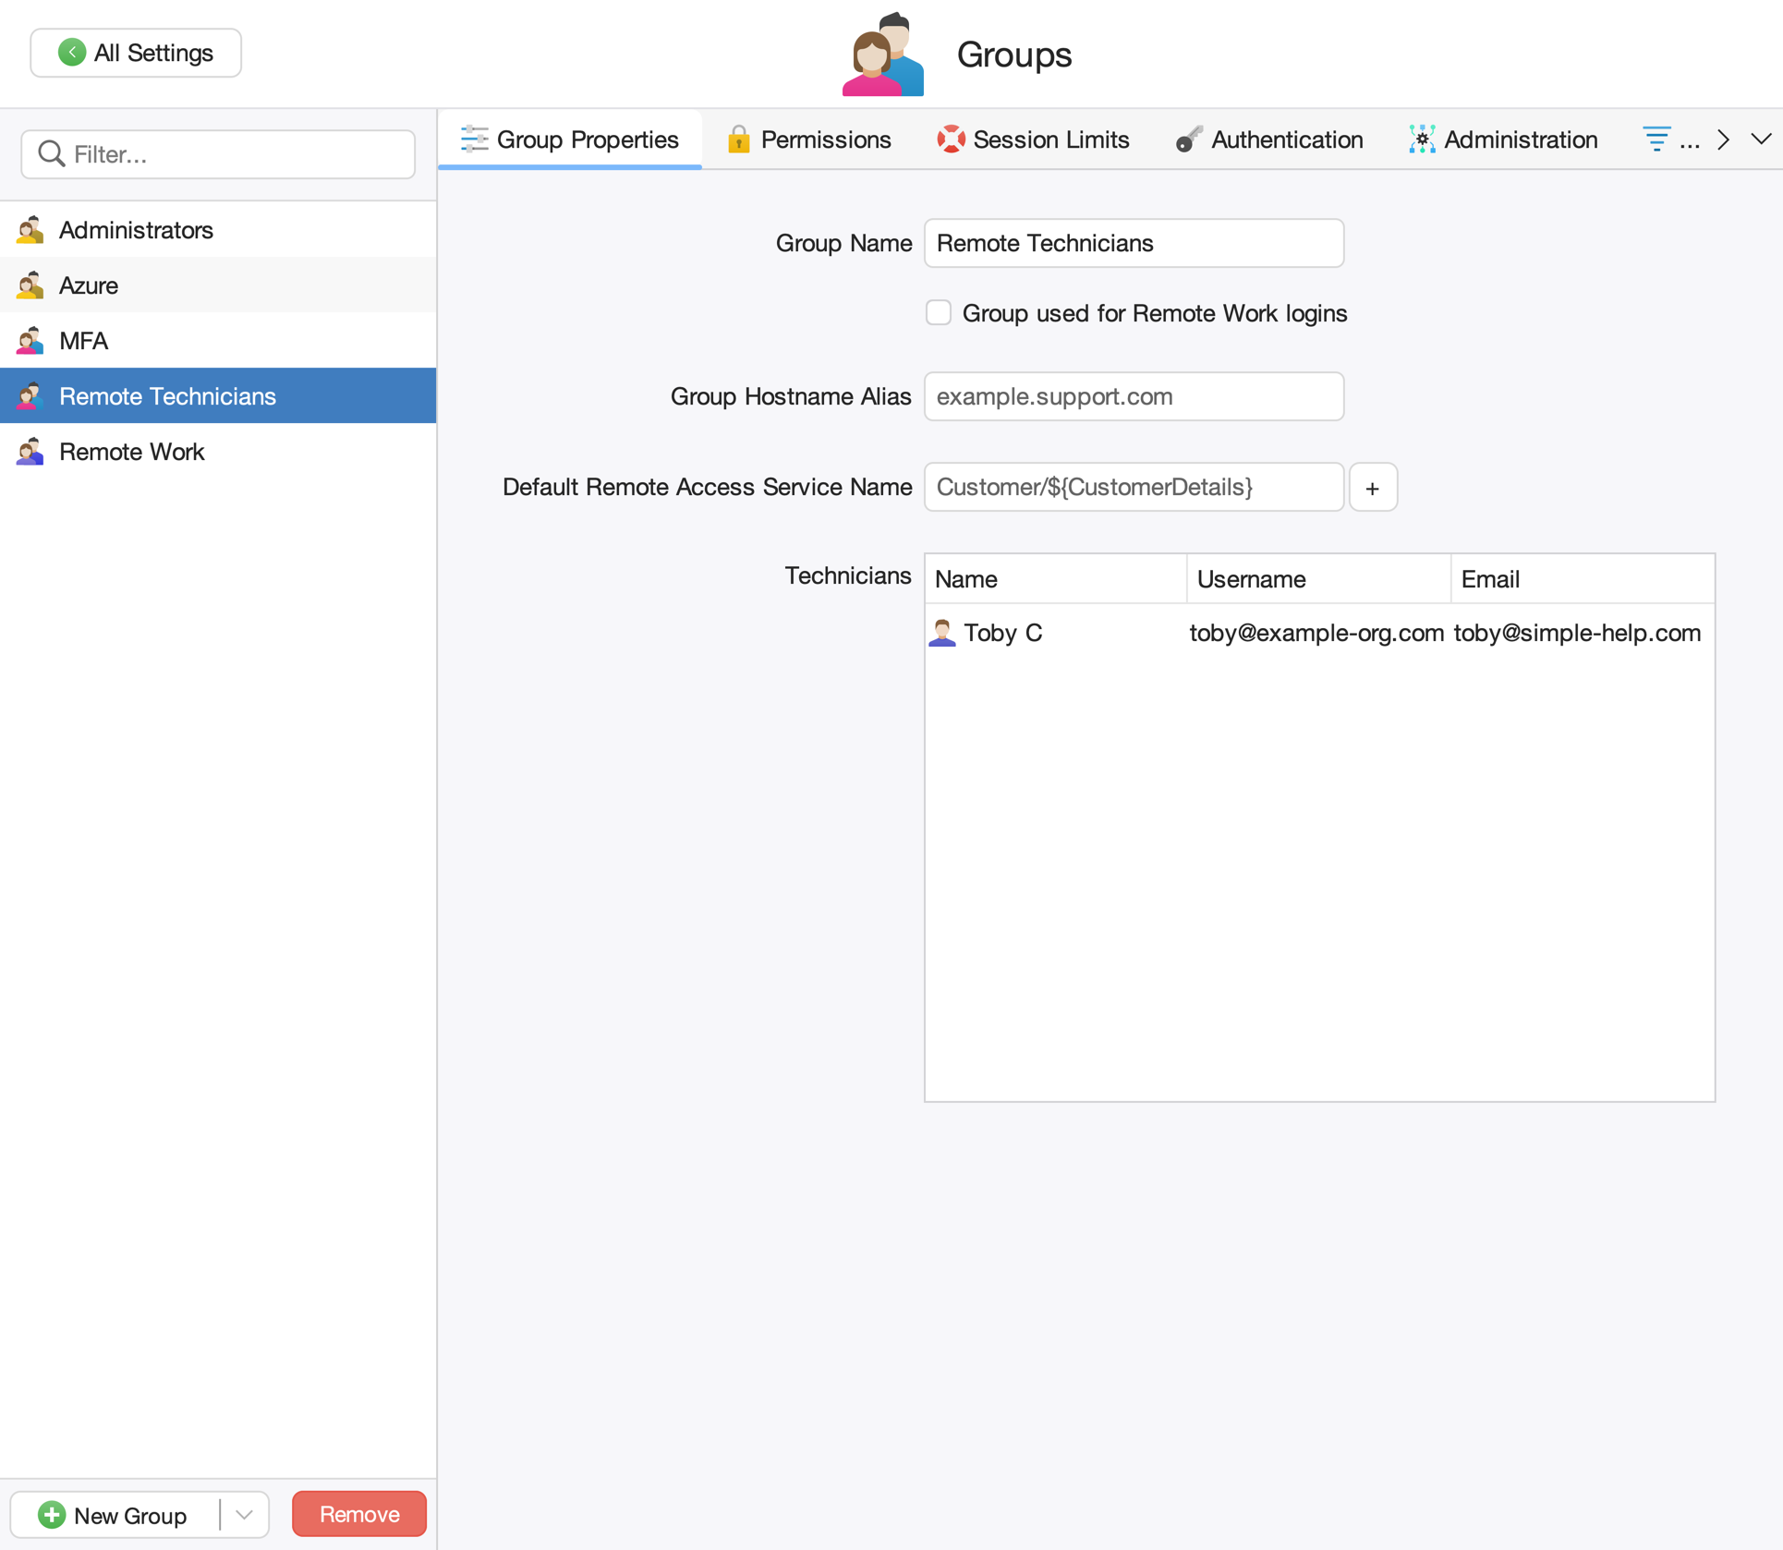Click the Session Limits lifebuoy icon
This screenshot has width=1783, height=1550.
point(951,139)
